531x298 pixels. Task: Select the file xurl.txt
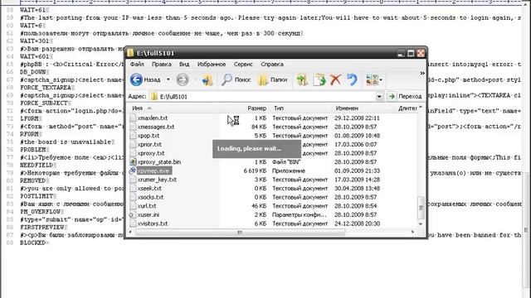[x=147, y=206]
